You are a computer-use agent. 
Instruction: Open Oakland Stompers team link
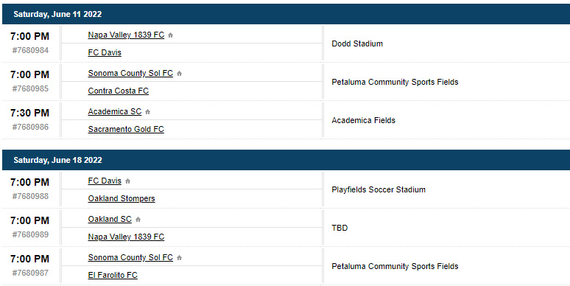pyautogui.click(x=122, y=199)
